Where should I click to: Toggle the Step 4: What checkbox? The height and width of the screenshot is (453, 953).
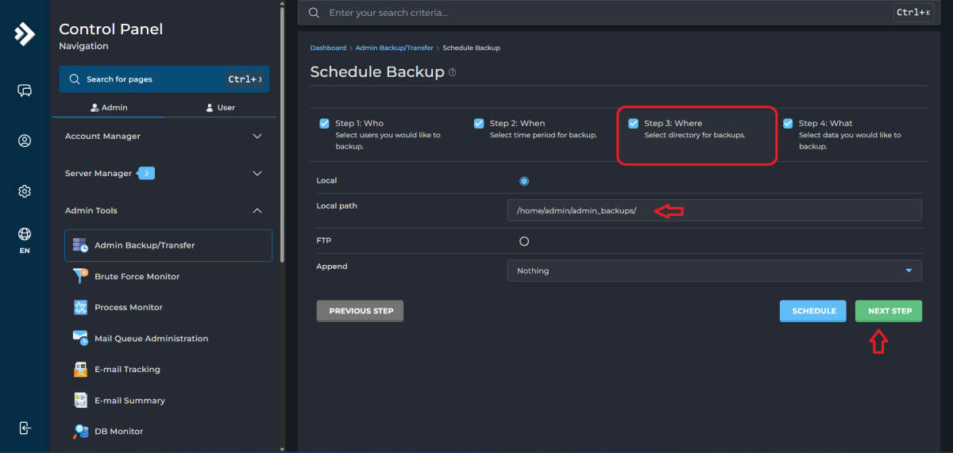click(x=788, y=124)
